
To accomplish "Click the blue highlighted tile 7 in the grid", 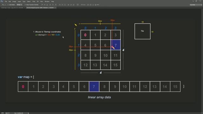I will click(x=115, y=45).
